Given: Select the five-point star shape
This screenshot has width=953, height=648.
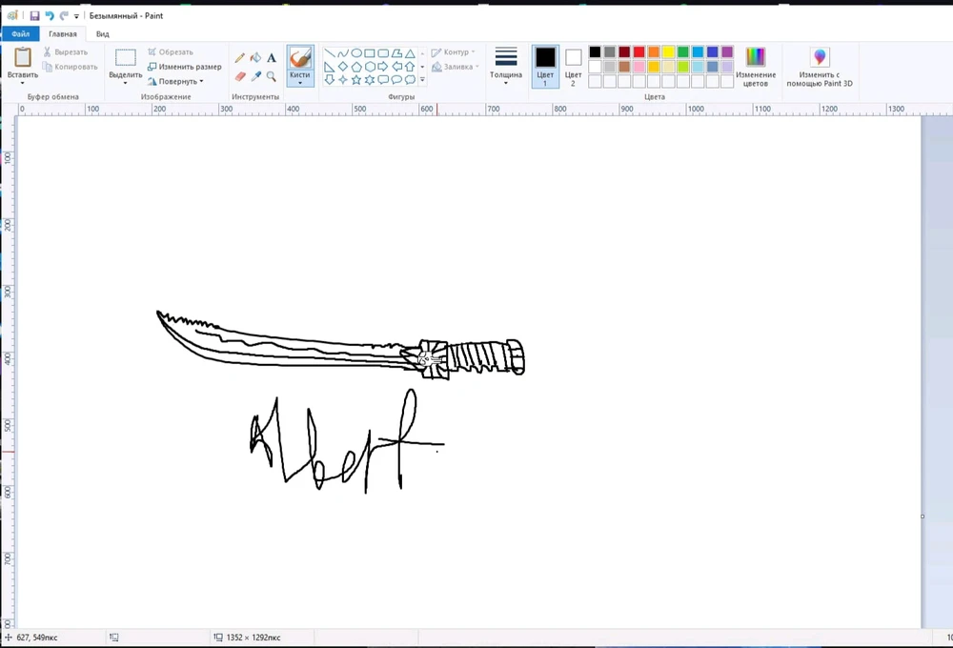Looking at the screenshot, I should coord(356,80).
